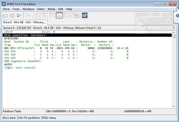Viewport: 179px width, 122px height.
Task: Click the MBR signature (0xAA55) label
Action: tap(23, 61)
